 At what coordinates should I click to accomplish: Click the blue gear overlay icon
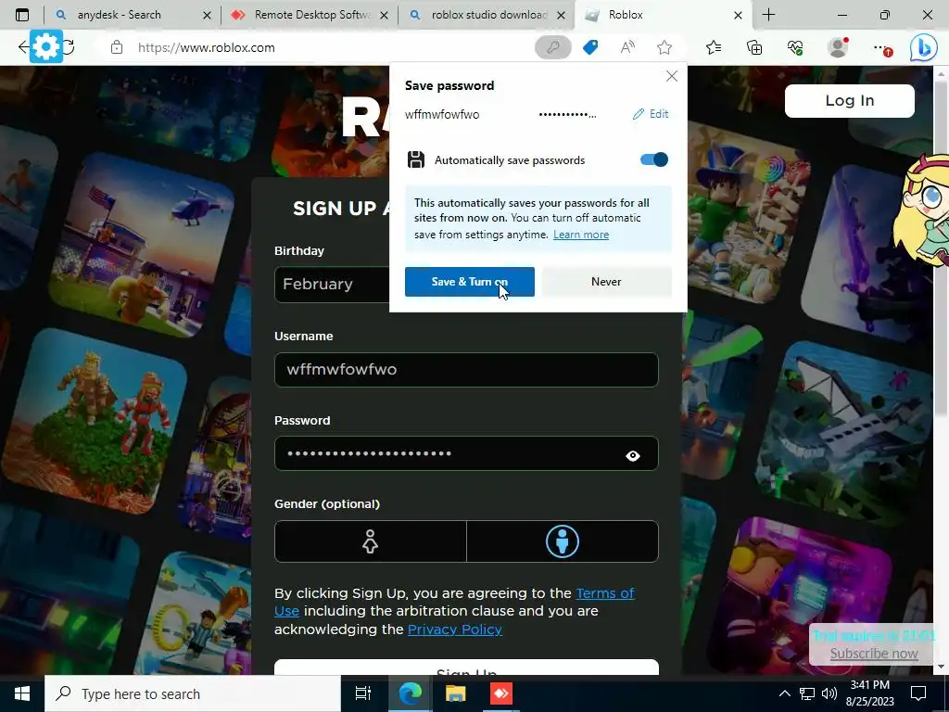[46, 46]
